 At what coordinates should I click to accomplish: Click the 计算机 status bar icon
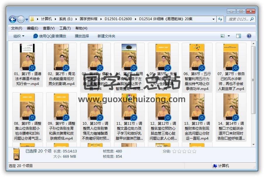215,166
